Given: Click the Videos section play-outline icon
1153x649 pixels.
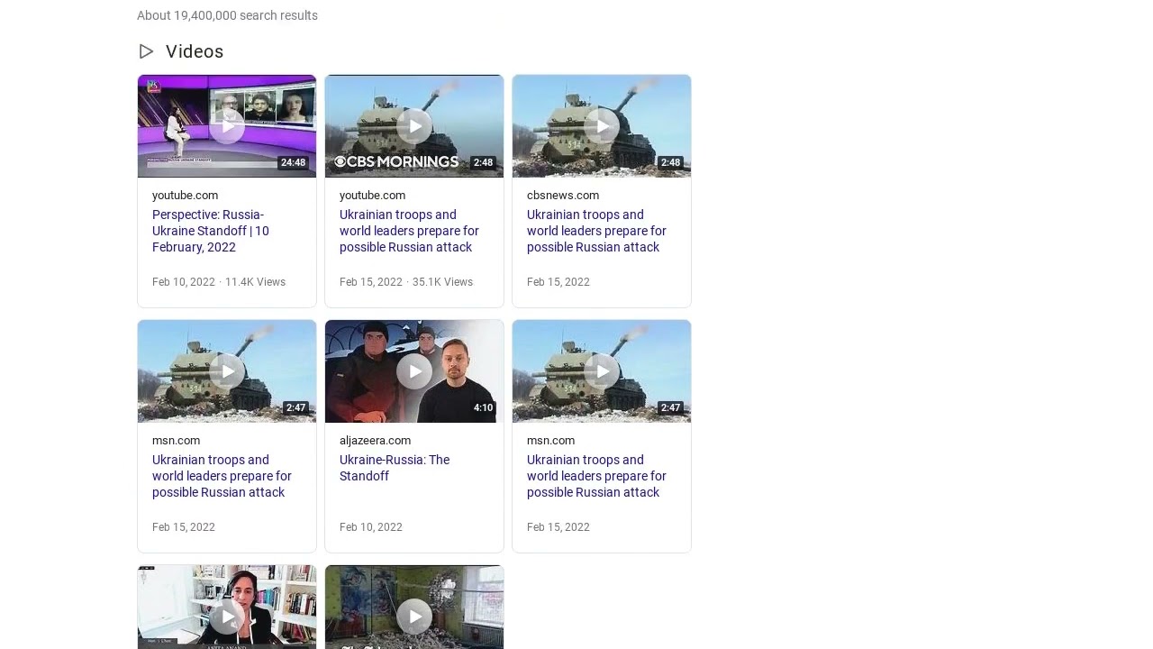Looking at the screenshot, I should (x=146, y=51).
